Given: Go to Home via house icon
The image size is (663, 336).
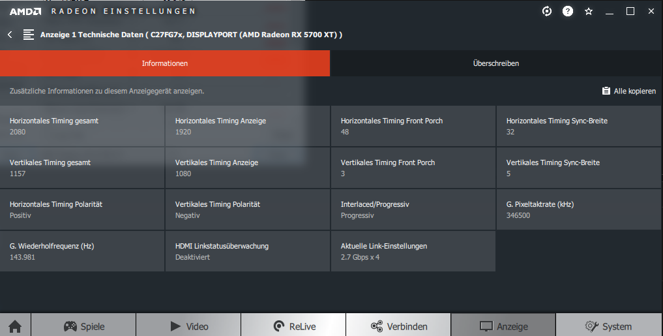Looking at the screenshot, I should 15,326.
